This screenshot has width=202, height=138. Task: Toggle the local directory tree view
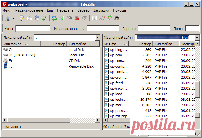[29, 18]
